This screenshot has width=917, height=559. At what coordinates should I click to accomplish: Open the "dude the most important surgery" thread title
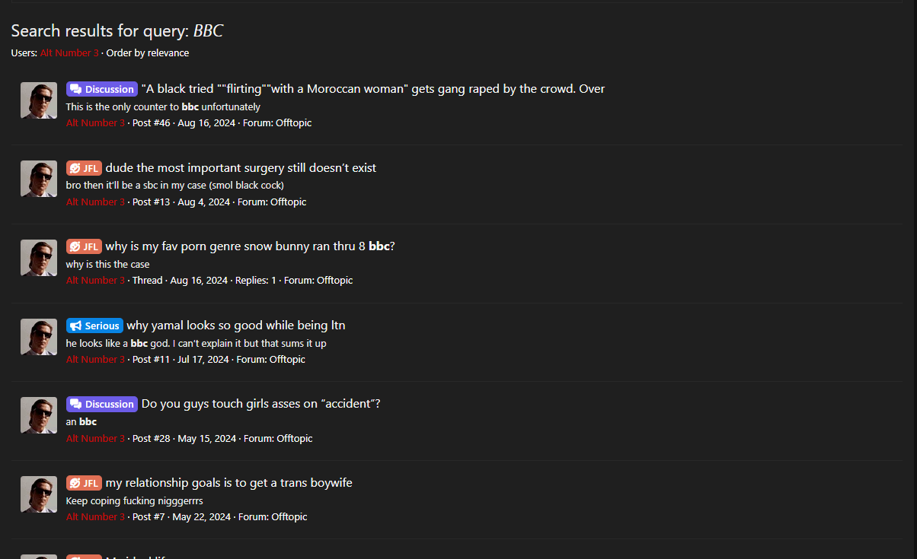click(241, 168)
